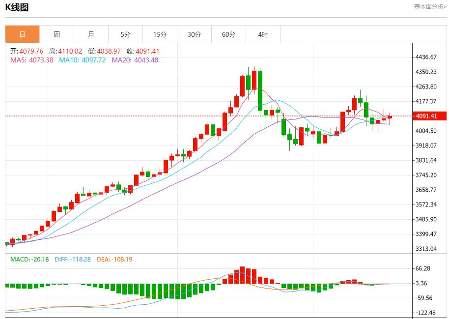The height and width of the screenshot is (319, 449).
Task: Switch to the 5分 interval
Action: coord(125,34)
